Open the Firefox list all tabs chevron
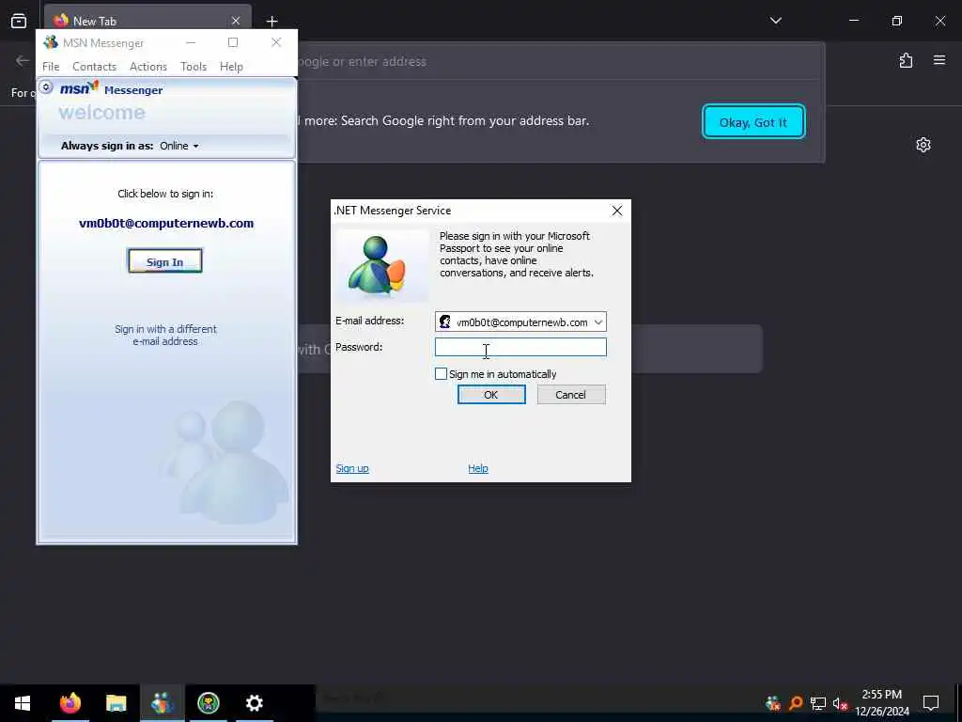962x722 pixels. (x=775, y=21)
